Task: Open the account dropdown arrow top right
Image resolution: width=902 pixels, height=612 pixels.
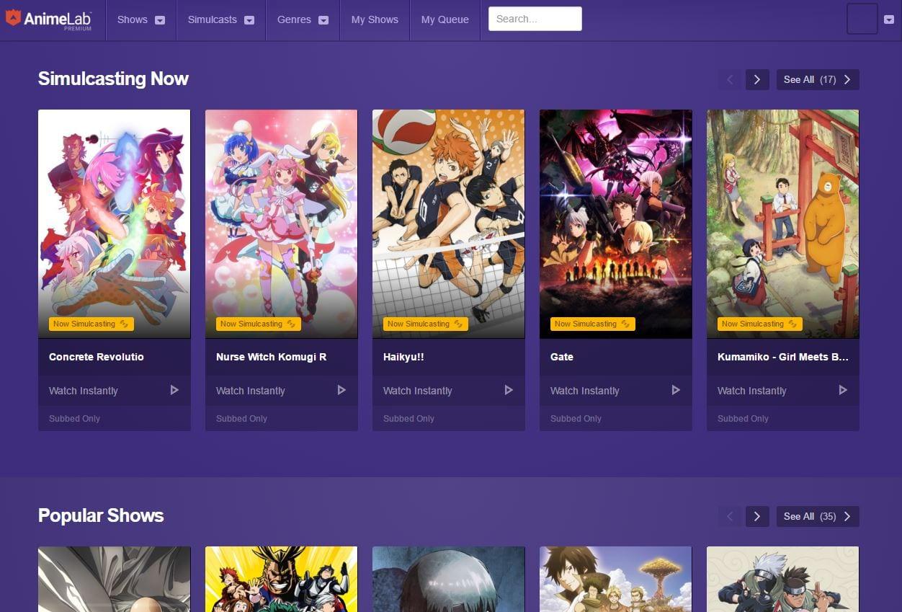Action: pos(888,19)
